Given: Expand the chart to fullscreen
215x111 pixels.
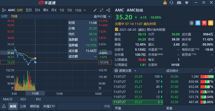Looking at the screenshot, I should click(101, 10).
